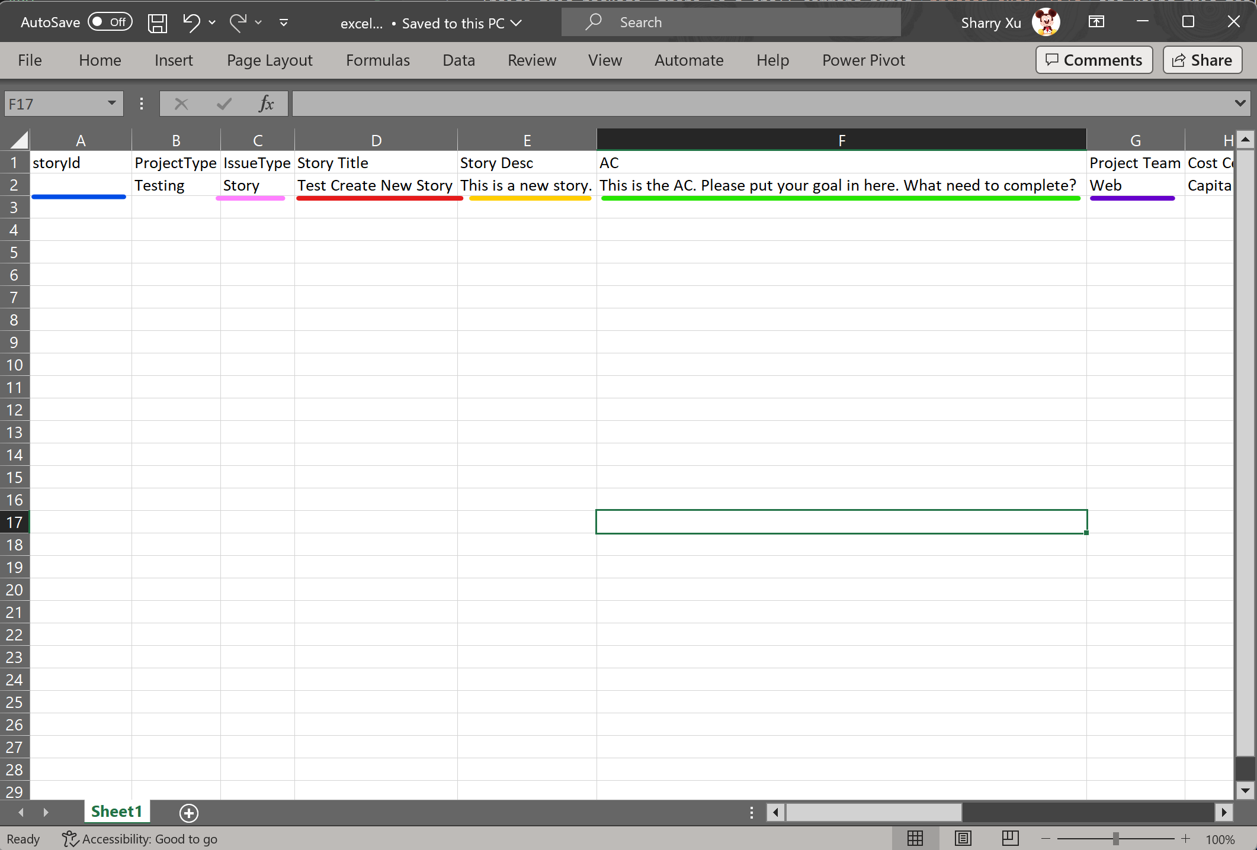The image size is (1257, 850).
Task: Switch to Page Break Preview icon
Action: pos(1010,838)
